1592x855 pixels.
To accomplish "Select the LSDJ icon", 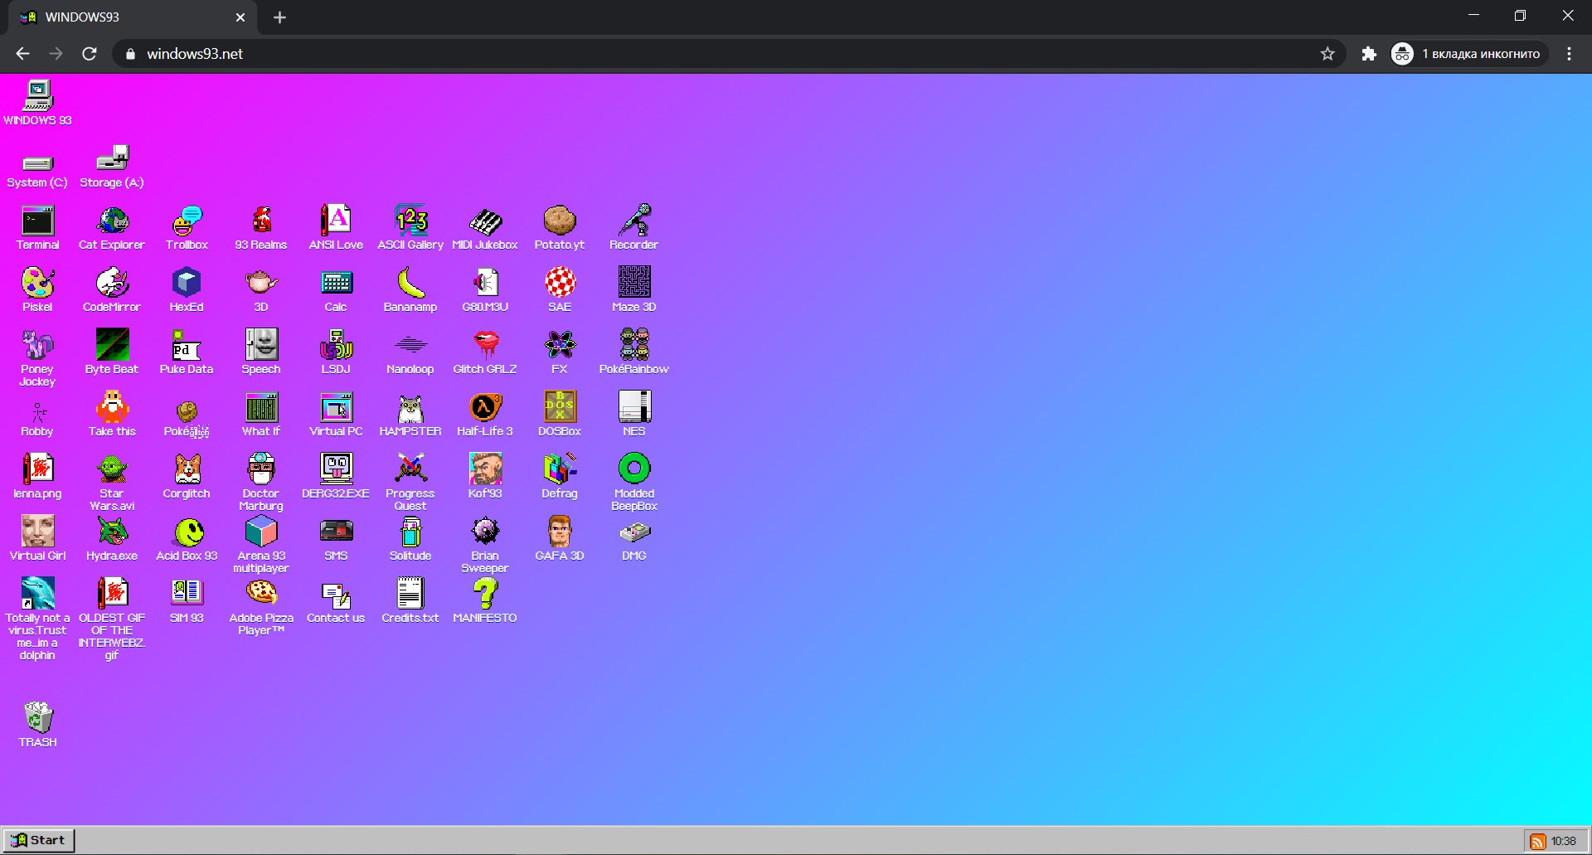I will 336,352.
